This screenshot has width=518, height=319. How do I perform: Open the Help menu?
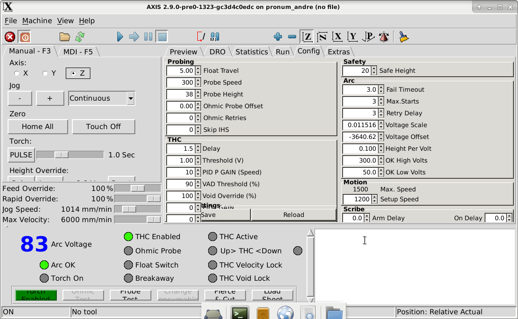coord(87,21)
